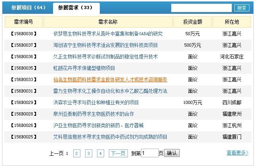The image size is (255, 168).
Task: Go to page 4
Action: pyautogui.click(x=101, y=153)
